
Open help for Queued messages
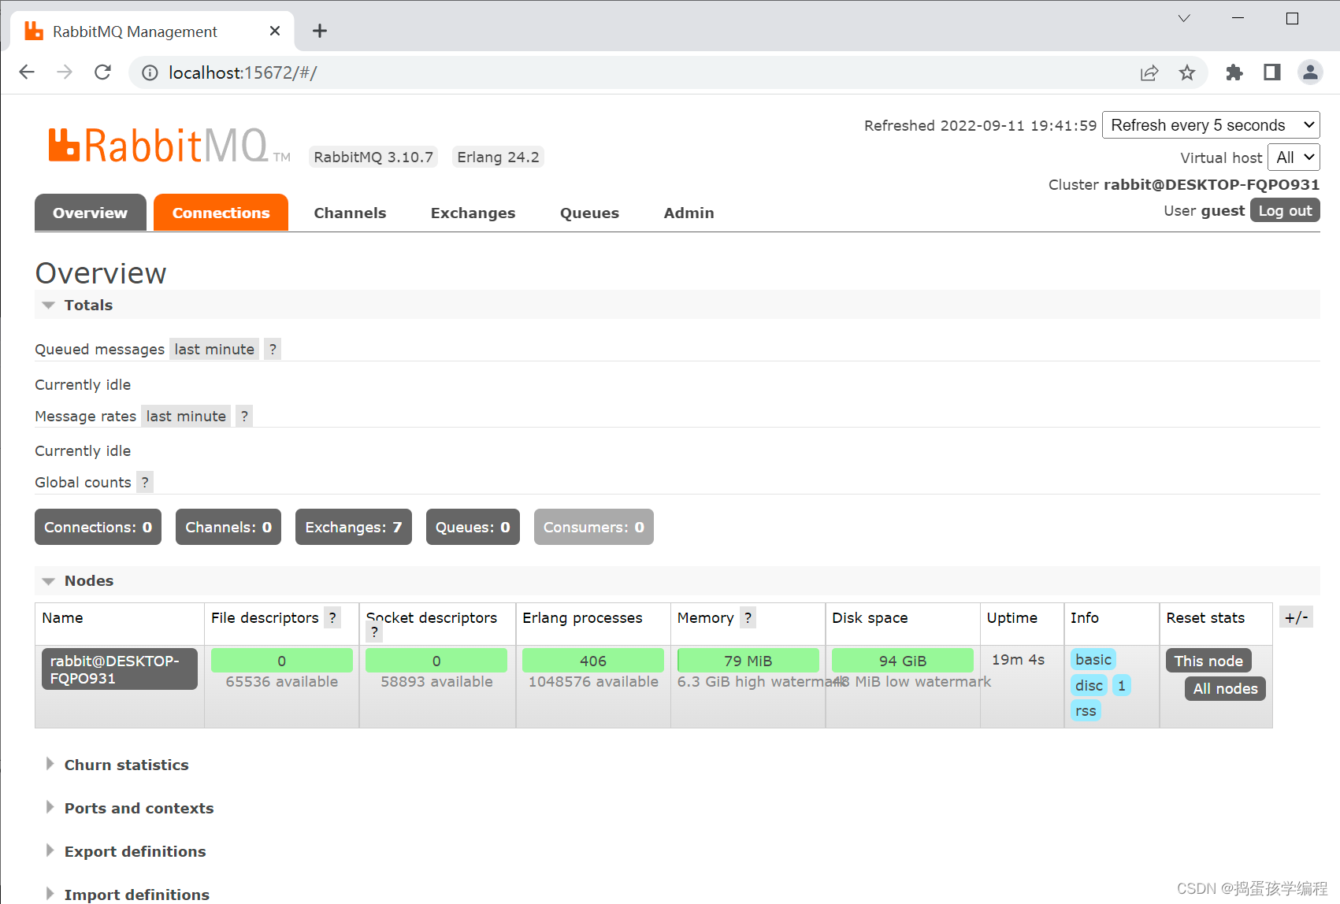point(273,350)
